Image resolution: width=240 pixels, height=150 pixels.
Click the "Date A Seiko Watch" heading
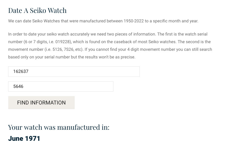click(x=37, y=11)
